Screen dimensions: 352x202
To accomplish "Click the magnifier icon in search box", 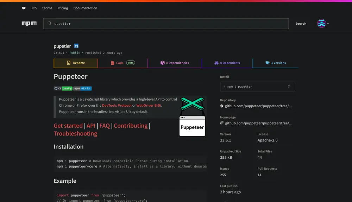I will (x=50, y=23).
